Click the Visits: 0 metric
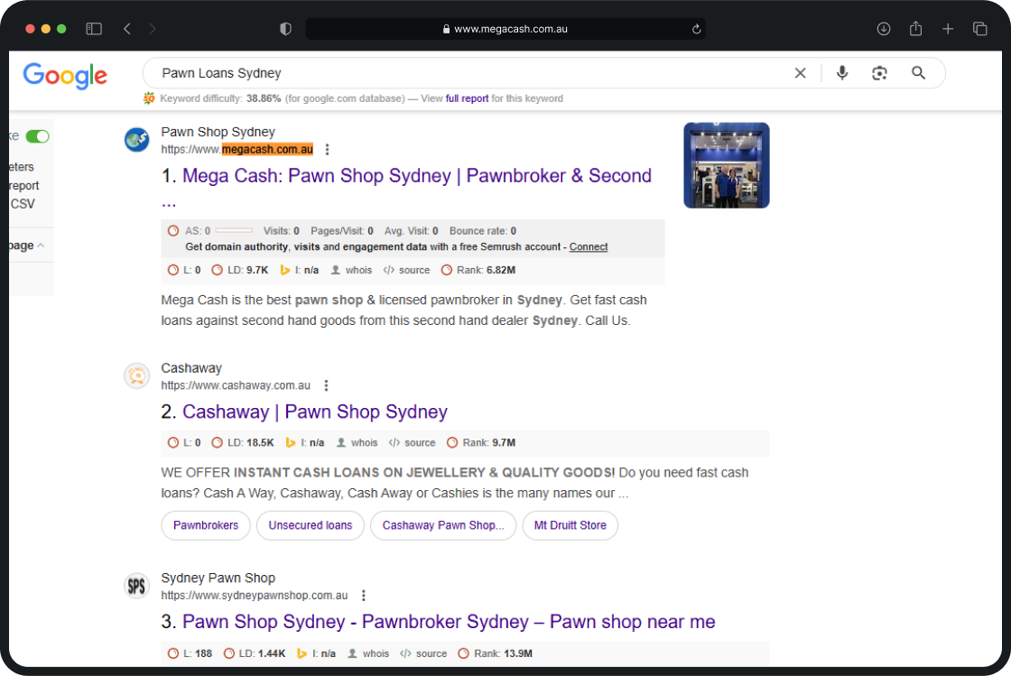Viewport: 1011px width, 676px height. [281, 231]
